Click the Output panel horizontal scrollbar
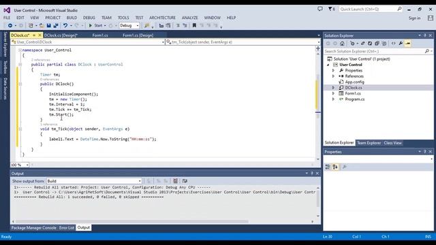 (132, 222)
